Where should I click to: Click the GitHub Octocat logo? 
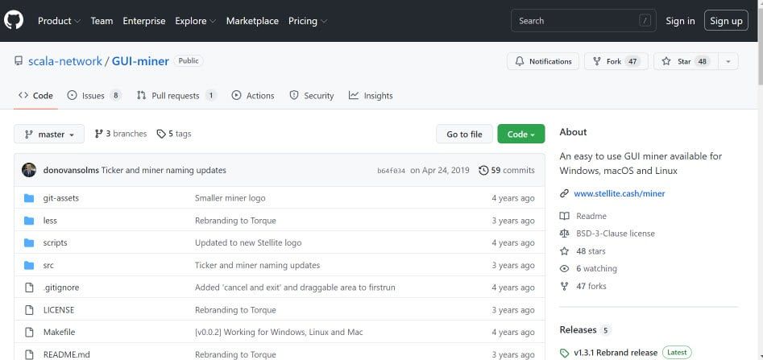pyautogui.click(x=14, y=20)
